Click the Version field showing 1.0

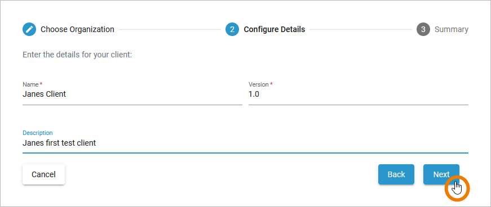click(x=358, y=94)
